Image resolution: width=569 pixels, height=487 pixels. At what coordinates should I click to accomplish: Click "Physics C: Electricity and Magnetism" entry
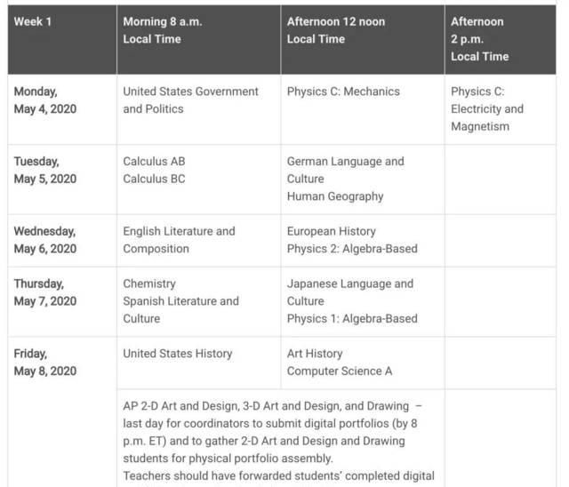[x=487, y=108]
